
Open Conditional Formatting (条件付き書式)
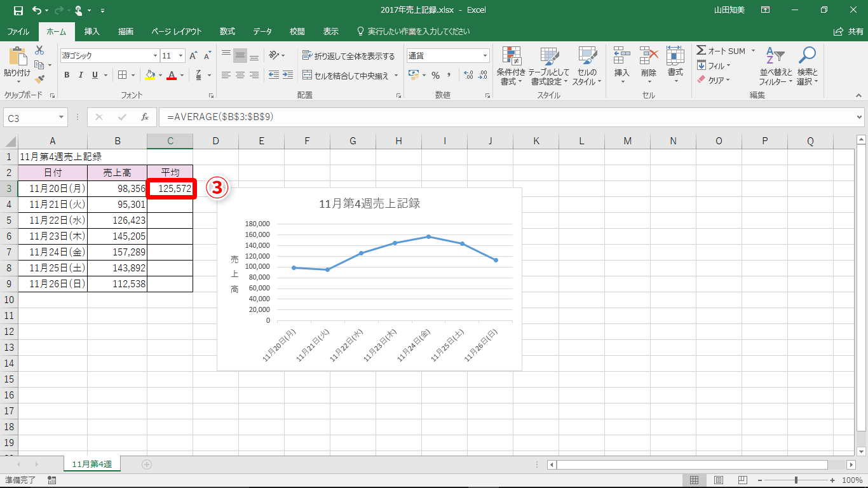[x=511, y=66]
